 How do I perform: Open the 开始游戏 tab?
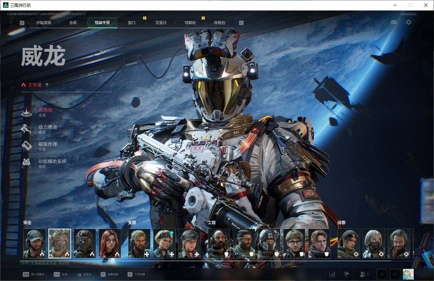44,23
